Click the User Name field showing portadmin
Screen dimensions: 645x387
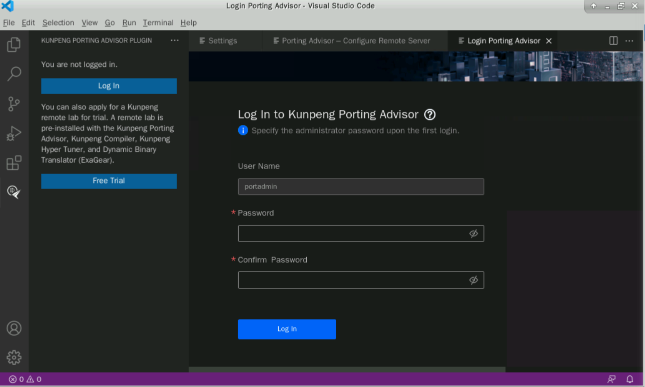[x=361, y=186]
